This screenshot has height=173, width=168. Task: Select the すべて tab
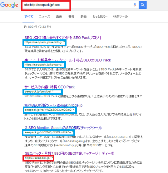point(29,16)
